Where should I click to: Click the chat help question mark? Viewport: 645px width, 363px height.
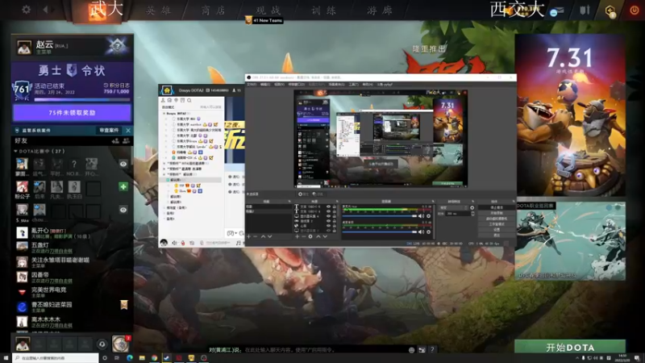click(432, 349)
